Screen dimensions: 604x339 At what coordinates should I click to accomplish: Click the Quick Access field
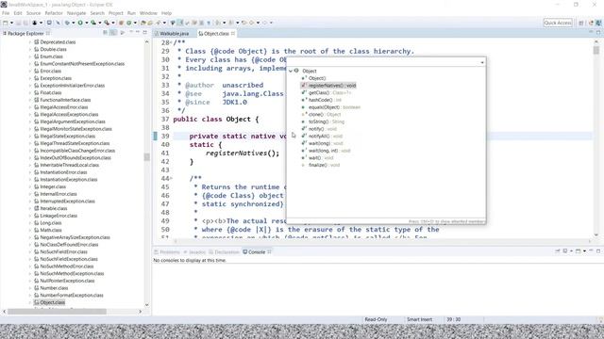[558, 23]
